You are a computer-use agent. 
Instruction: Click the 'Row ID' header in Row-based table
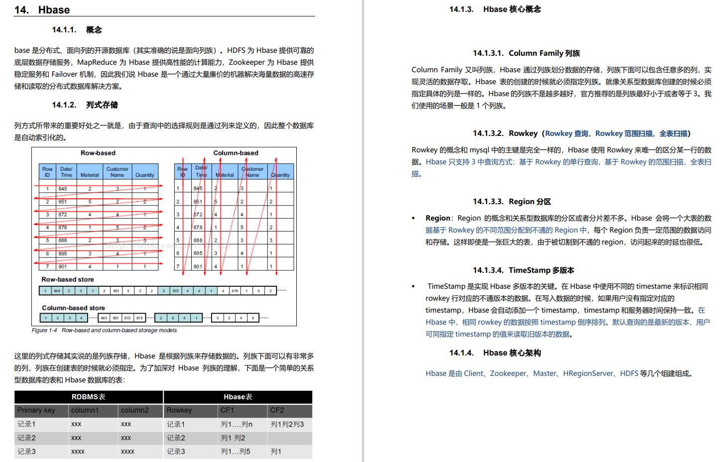click(x=48, y=172)
